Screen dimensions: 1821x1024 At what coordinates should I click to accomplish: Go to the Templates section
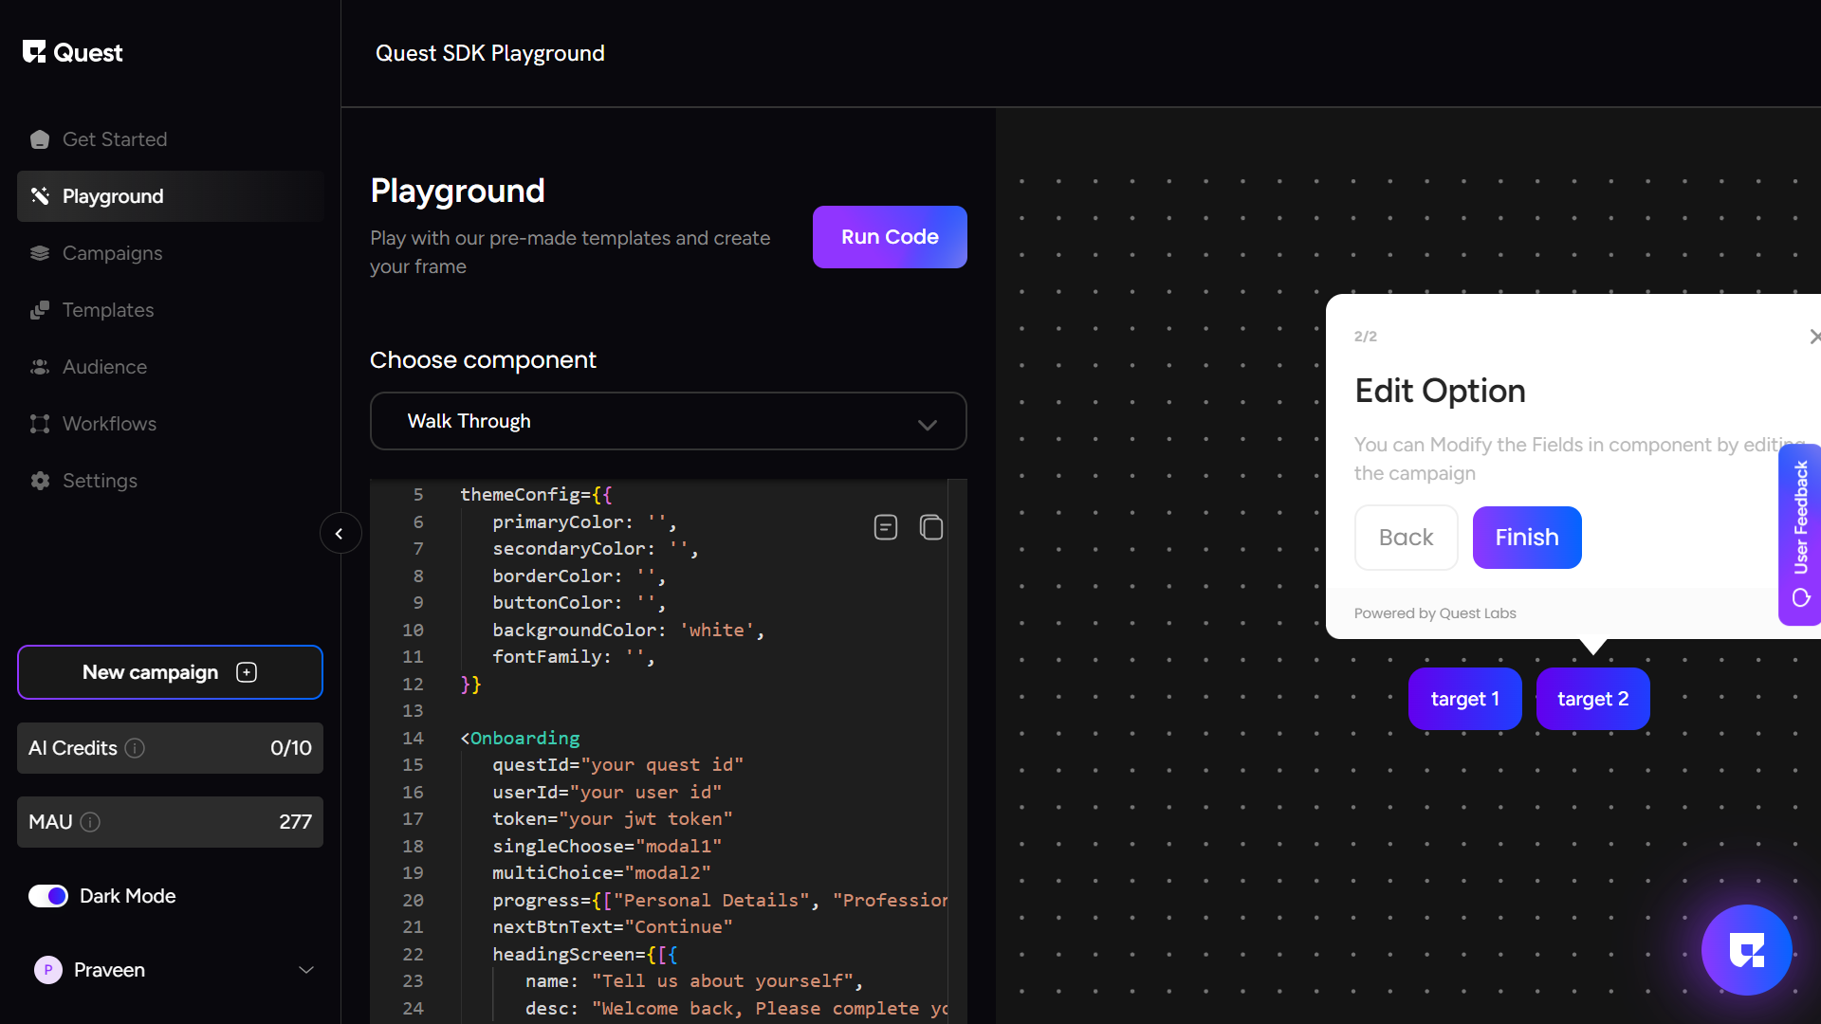(107, 310)
